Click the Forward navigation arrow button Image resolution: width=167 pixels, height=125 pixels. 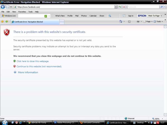[7, 7]
